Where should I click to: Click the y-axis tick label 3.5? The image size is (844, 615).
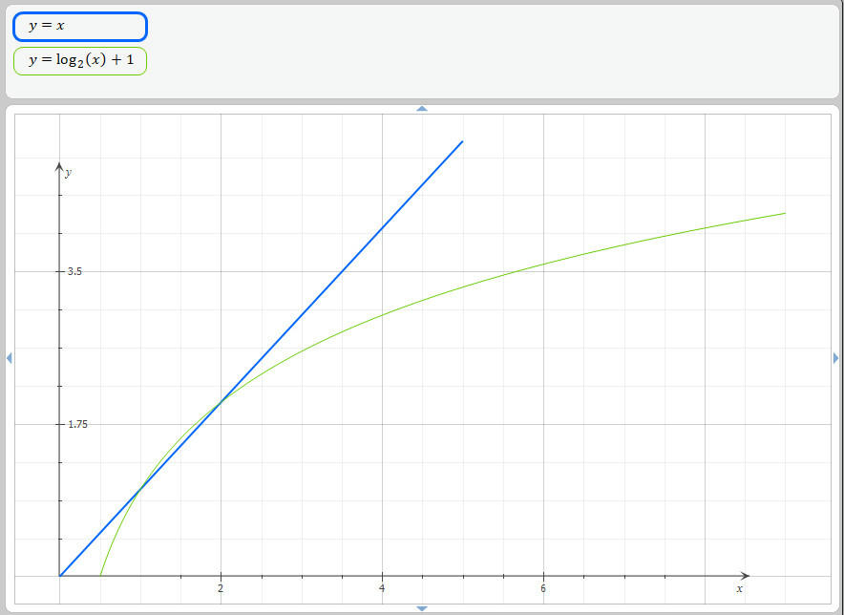[x=74, y=271]
